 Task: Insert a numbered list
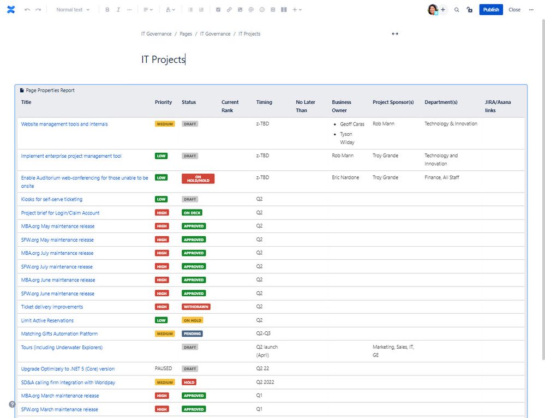[201, 10]
